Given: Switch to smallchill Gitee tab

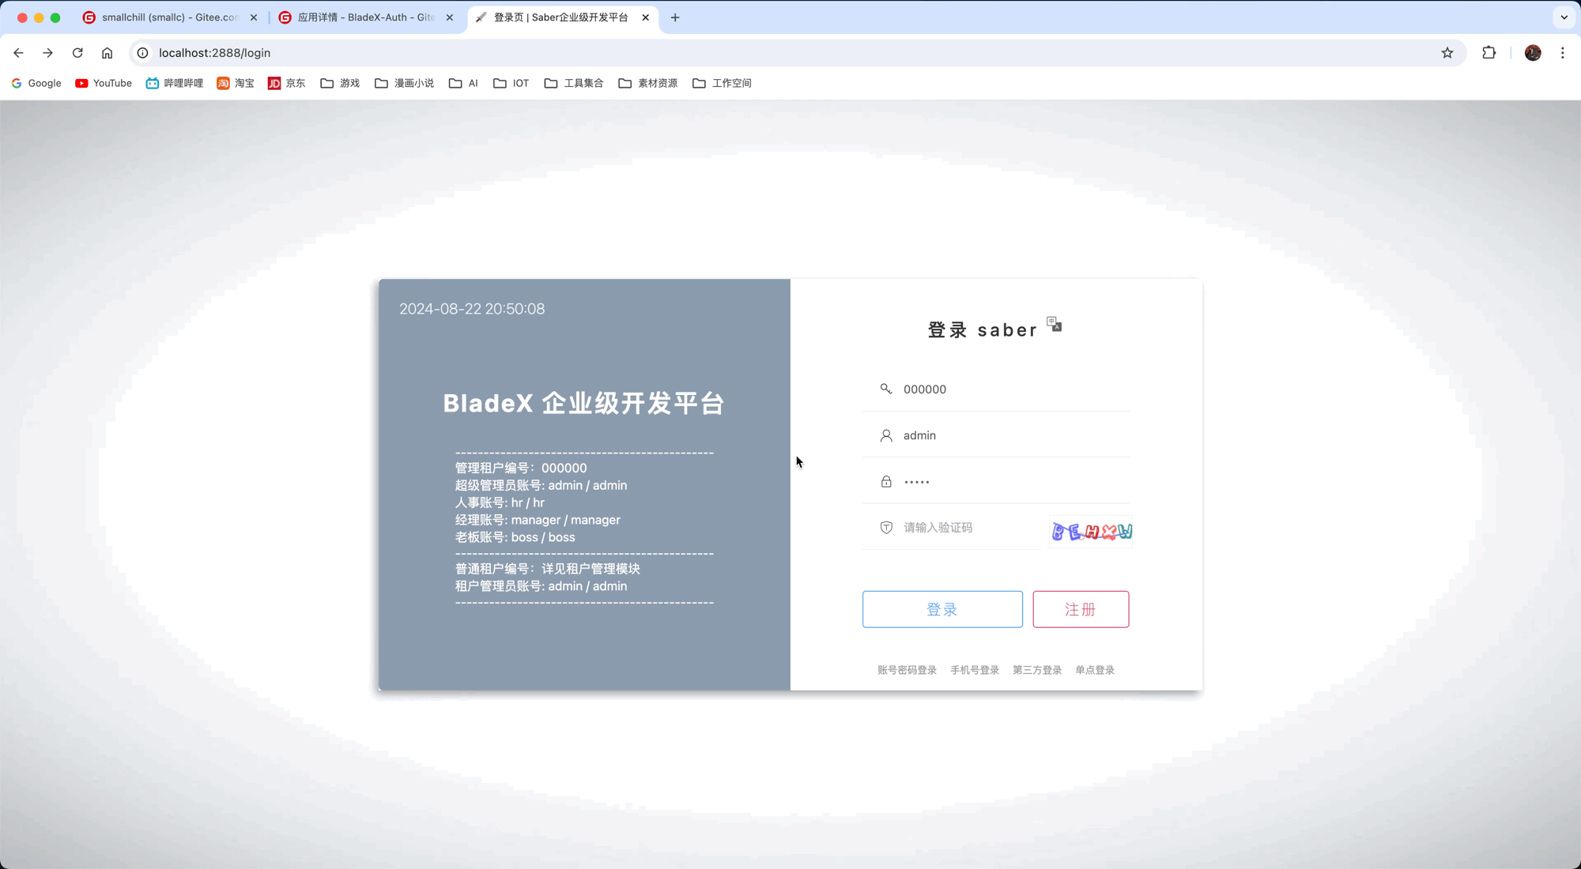Looking at the screenshot, I should click(x=171, y=17).
